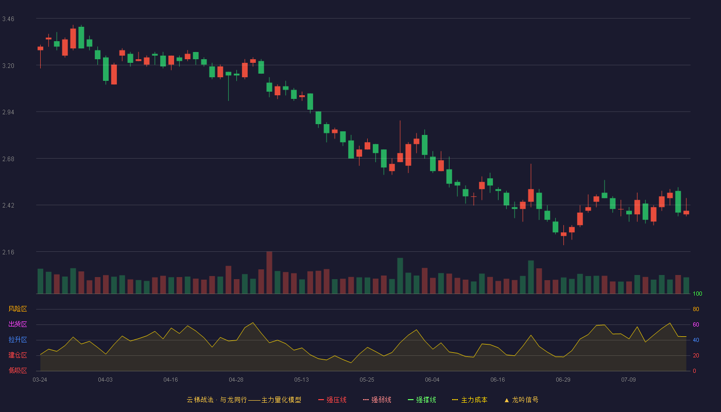The image size is (721, 412).
Task: Click the 云梯战法 主力量化模型 legend title
Action: [244, 400]
